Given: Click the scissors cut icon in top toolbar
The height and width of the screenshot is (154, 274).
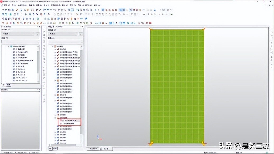Looking at the screenshot, I should pos(21,10).
